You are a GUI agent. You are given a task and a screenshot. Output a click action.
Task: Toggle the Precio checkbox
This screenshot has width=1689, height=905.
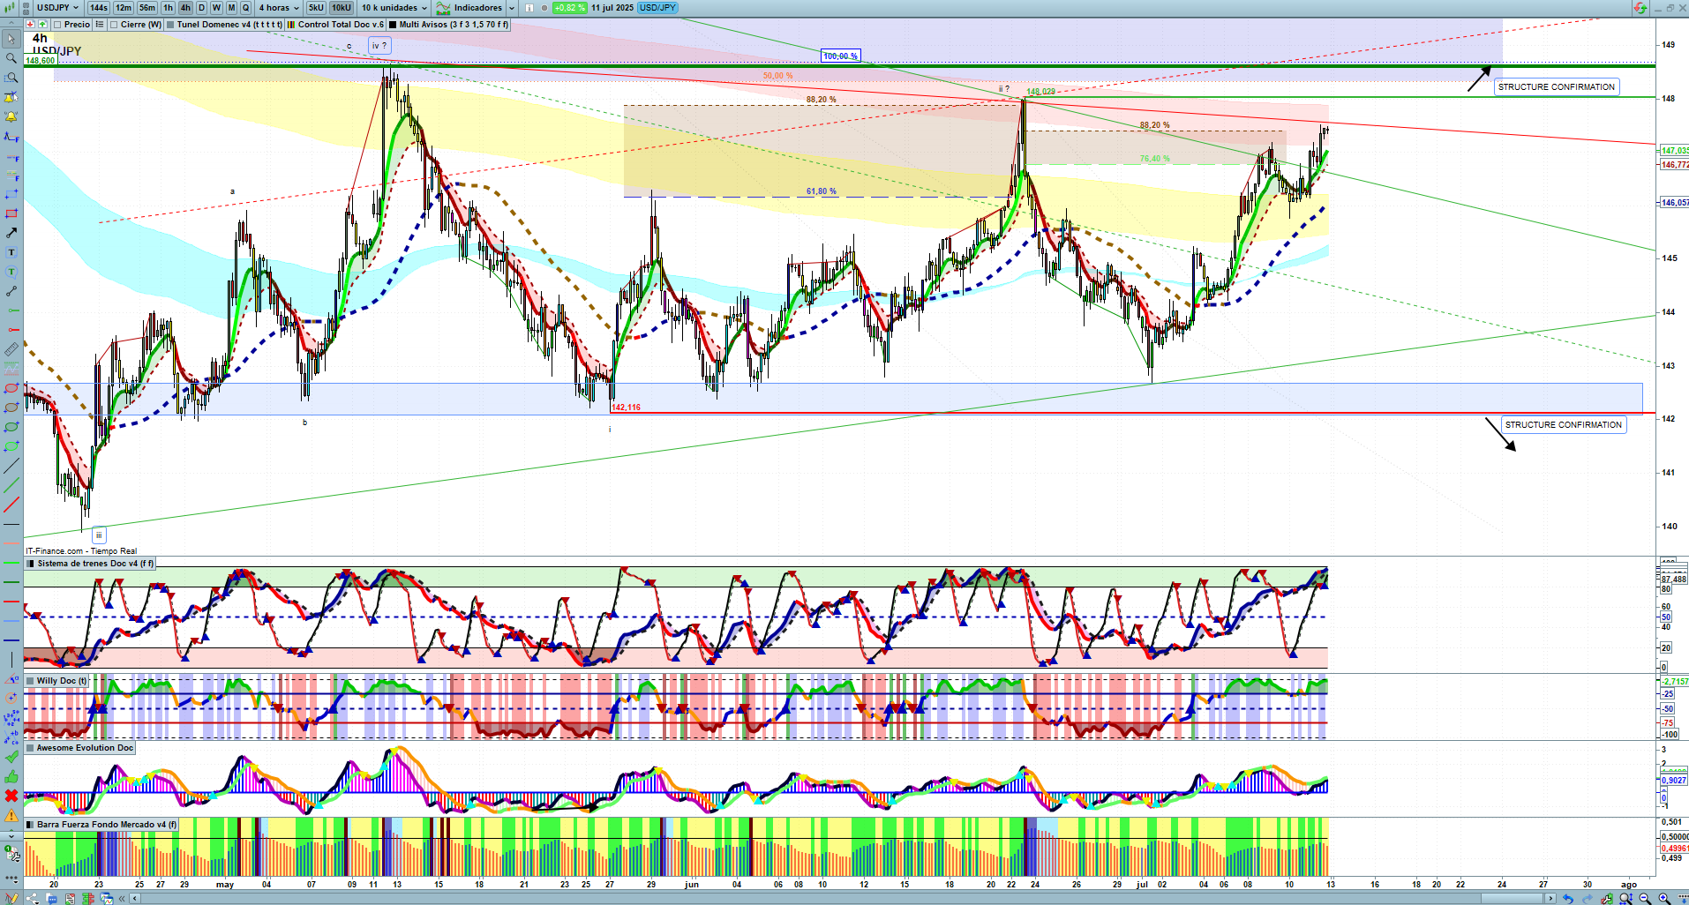(x=56, y=25)
